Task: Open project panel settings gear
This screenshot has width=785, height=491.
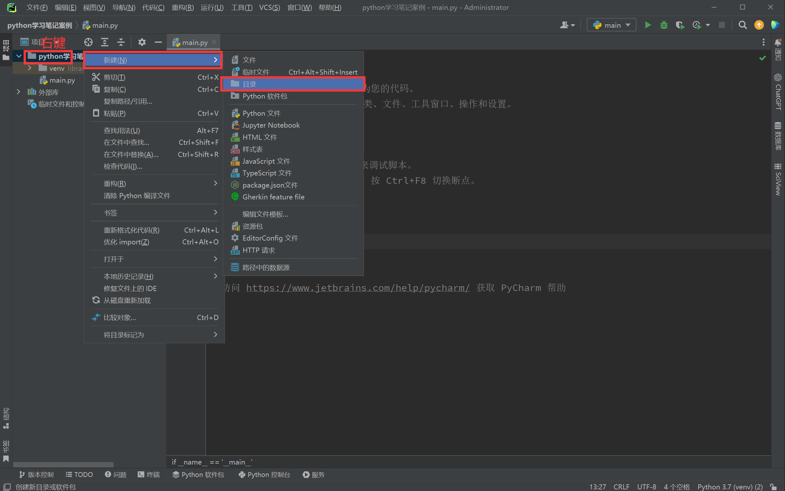Action: 142,42
